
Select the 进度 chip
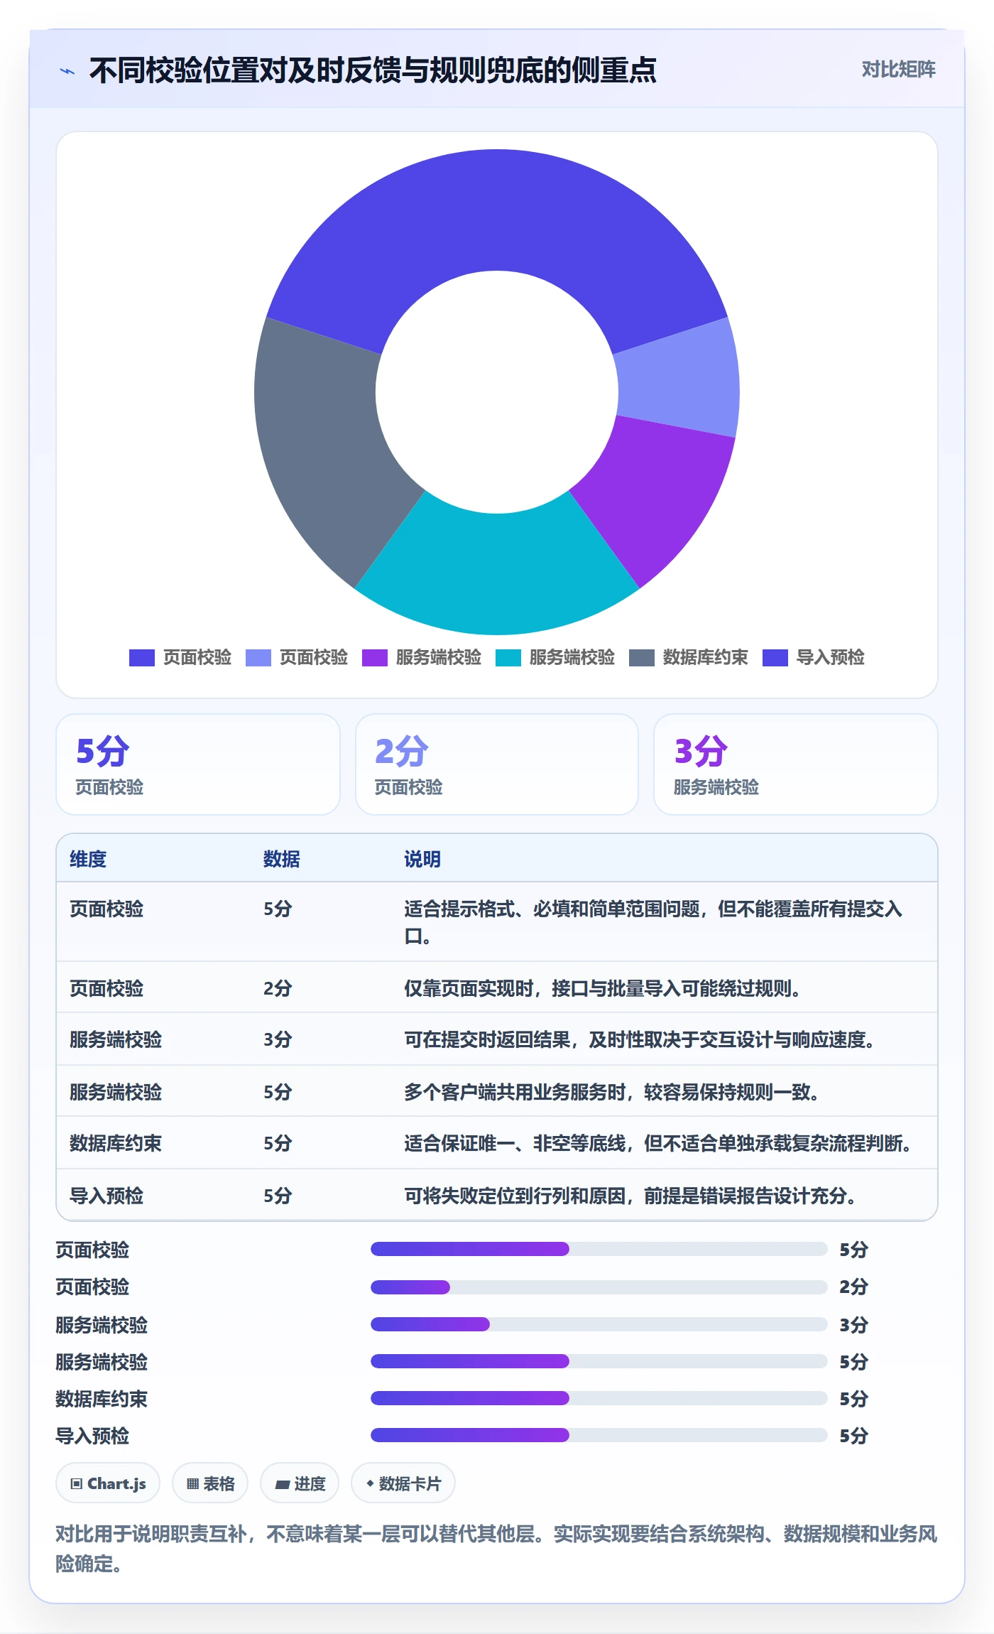click(300, 1483)
